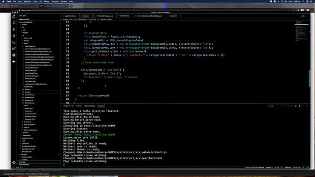This screenshot has width=315, height=177.
Task: Switch to the appController.js tab
Action: (x=70, y=16)
